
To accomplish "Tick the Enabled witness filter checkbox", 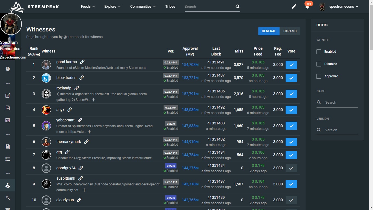I will coord(319,52).
